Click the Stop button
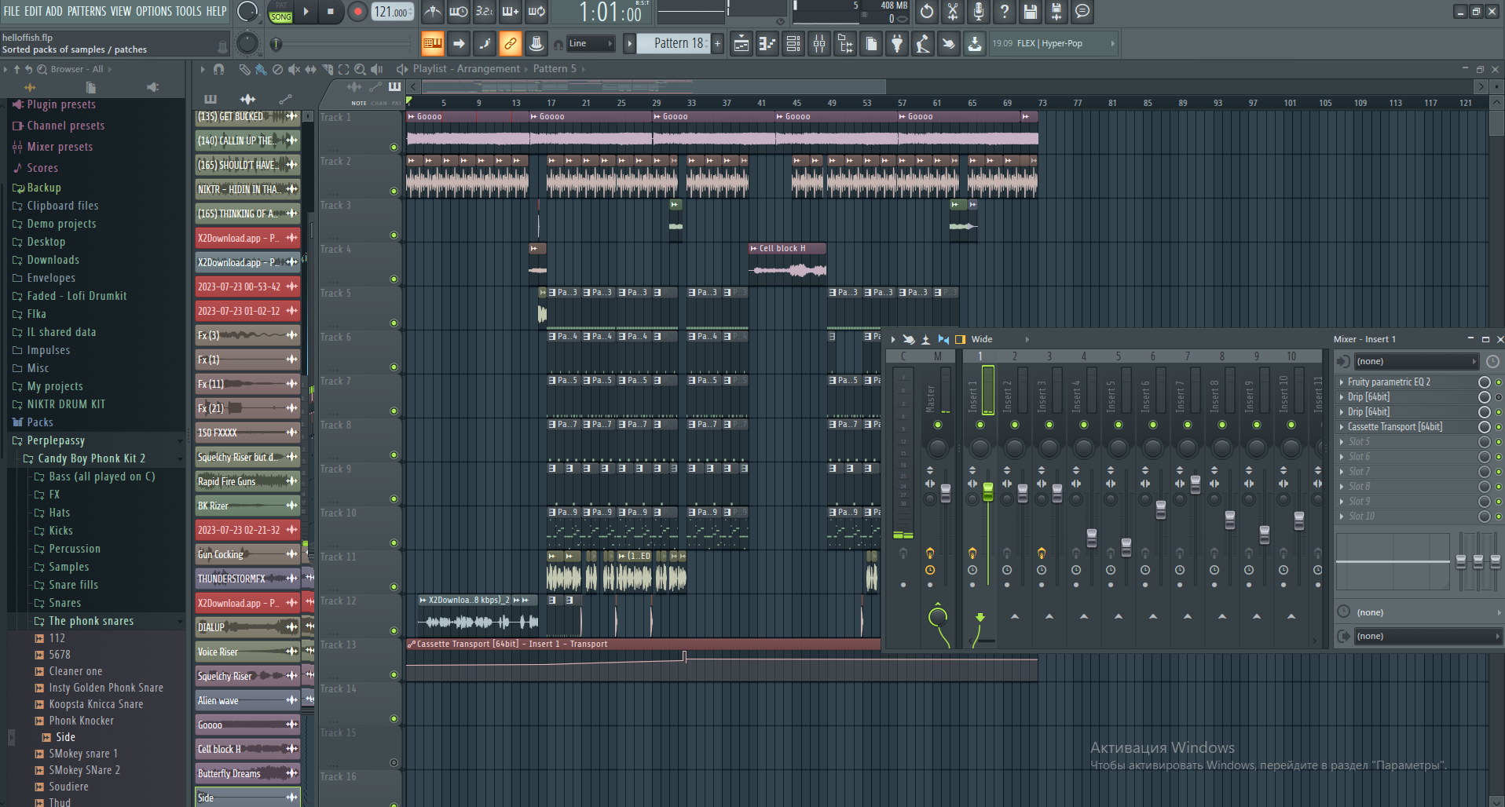 [331, 12]
